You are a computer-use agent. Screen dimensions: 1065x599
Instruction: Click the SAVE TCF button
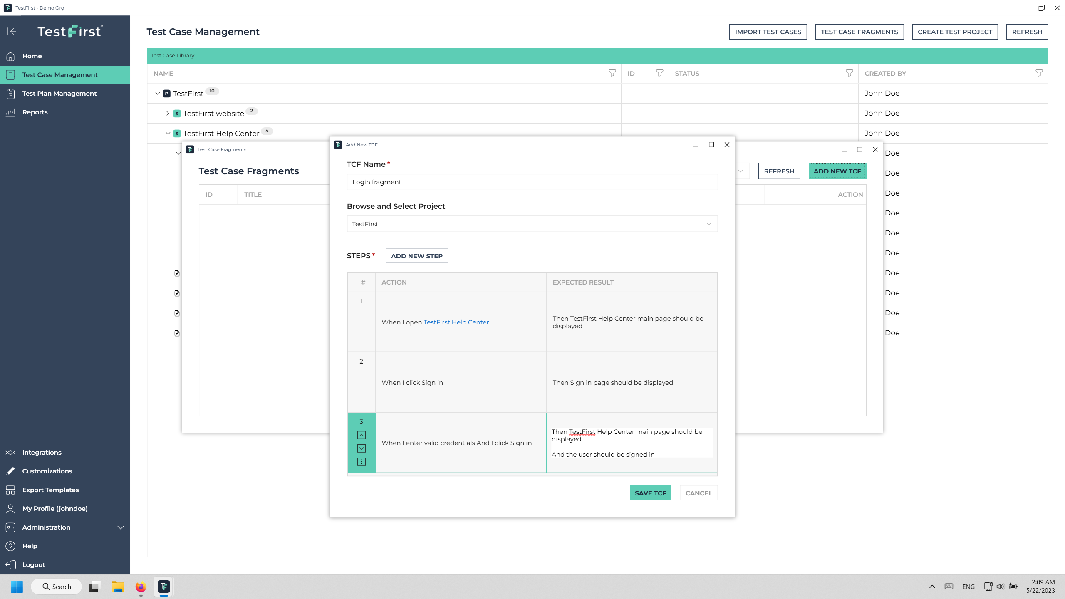(650, 493)
